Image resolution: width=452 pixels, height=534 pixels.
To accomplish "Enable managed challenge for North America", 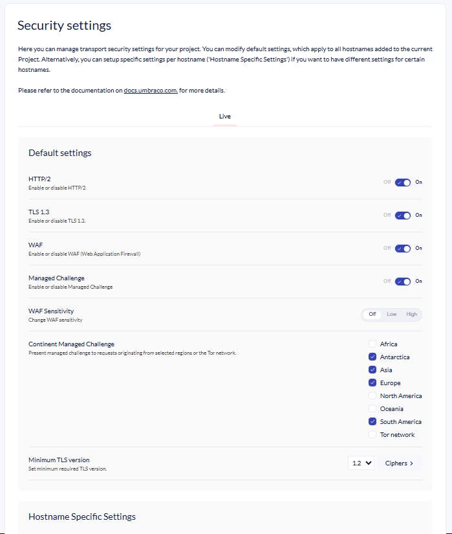I will coord(372,395).
